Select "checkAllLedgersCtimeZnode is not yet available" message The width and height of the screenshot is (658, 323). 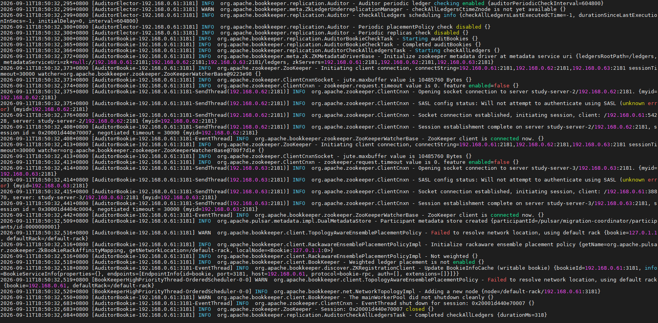[x=484, y=9]
